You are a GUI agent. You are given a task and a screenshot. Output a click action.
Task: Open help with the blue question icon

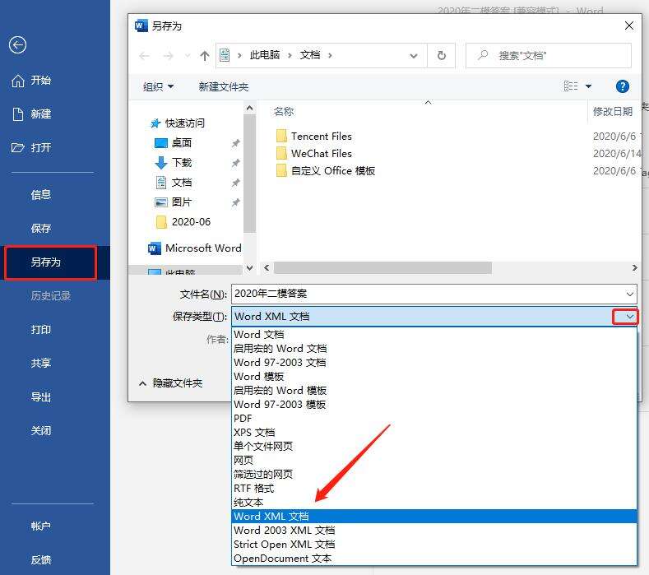(x=622, y=86)
